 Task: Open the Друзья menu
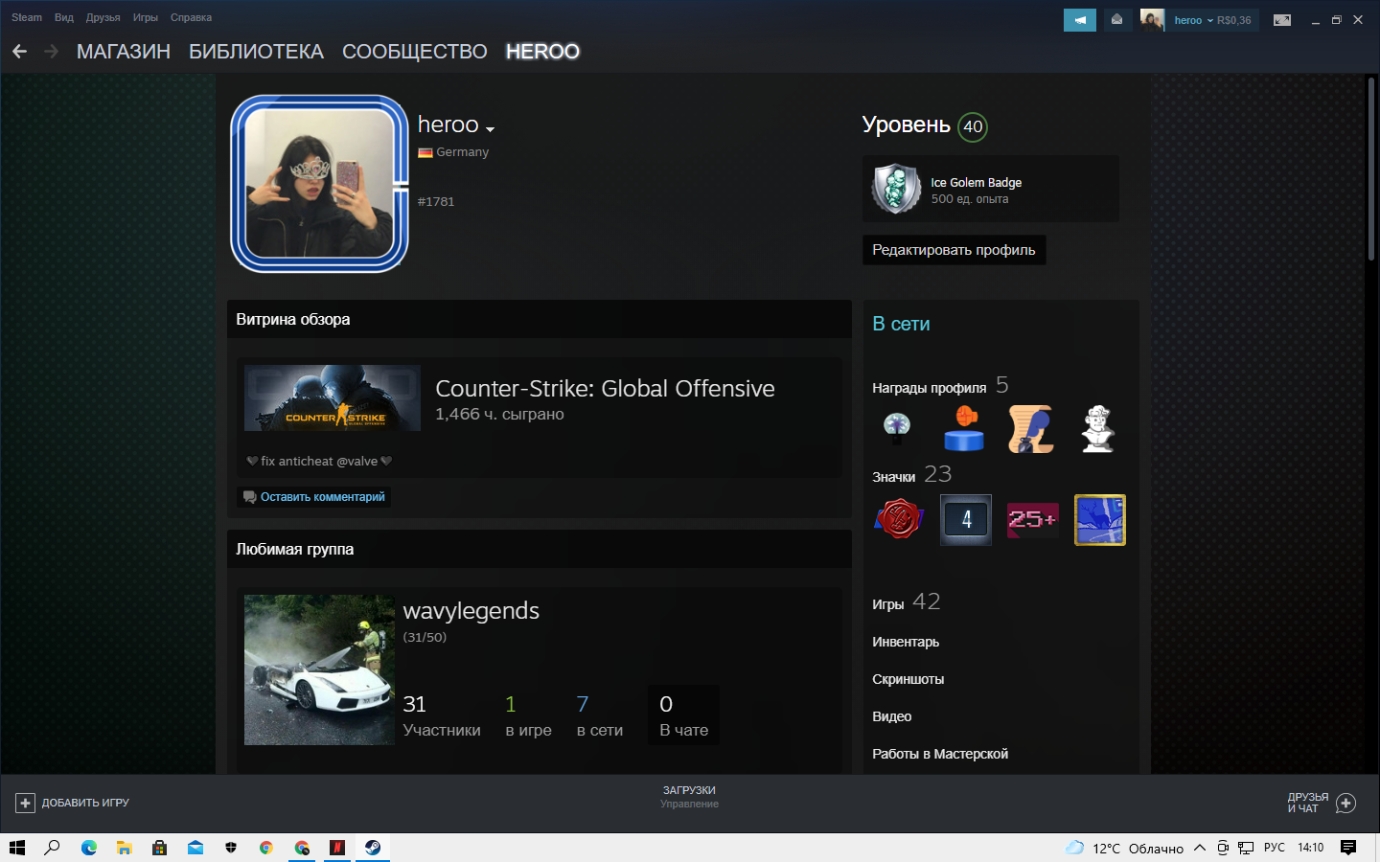[x=103, y=17]
